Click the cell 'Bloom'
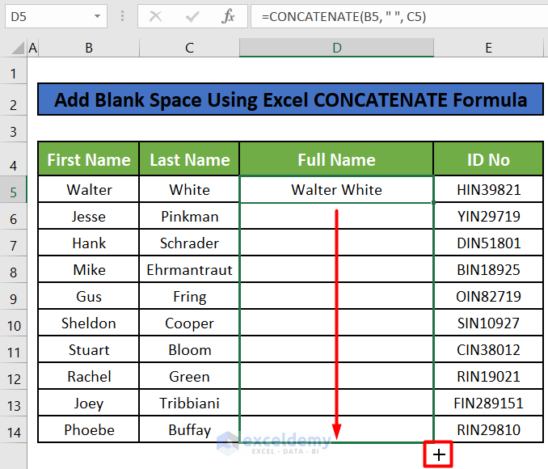Screen dimensions: 548x469 coord(189,349)
